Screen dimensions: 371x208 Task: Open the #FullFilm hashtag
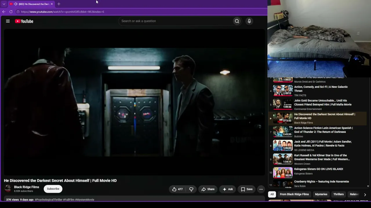click(69, 200)
